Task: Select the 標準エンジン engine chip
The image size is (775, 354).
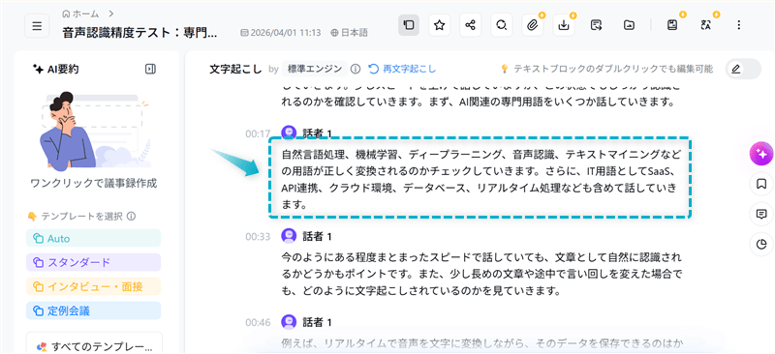Action: coord(315,69)
